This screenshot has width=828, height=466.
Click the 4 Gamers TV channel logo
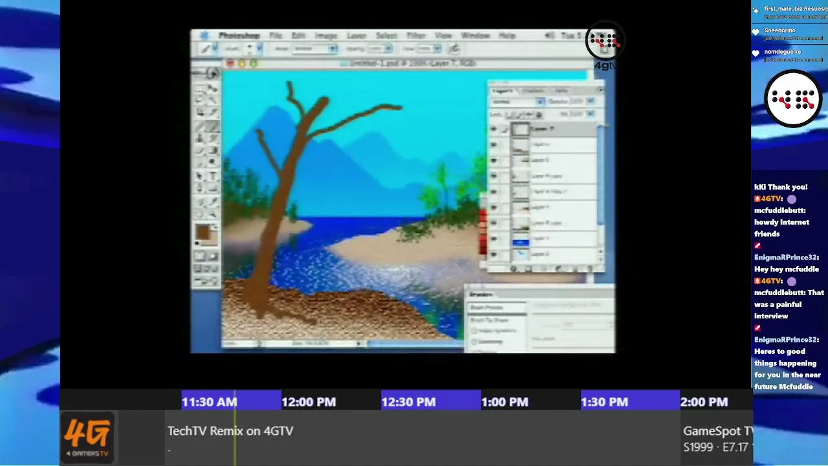point(88,437)
